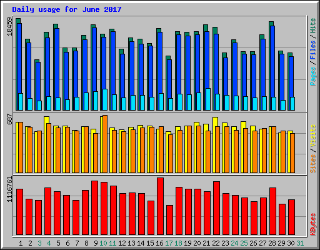Viewport: 320px width, 250px height.
Task: Click the cyan pages bar for day 21
Action: tap(208, 99)
